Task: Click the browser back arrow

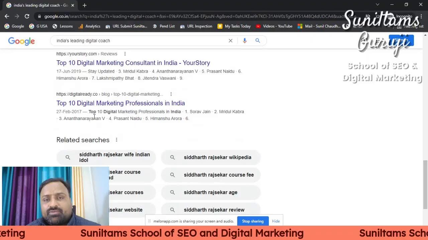Action: pos(7,16)
